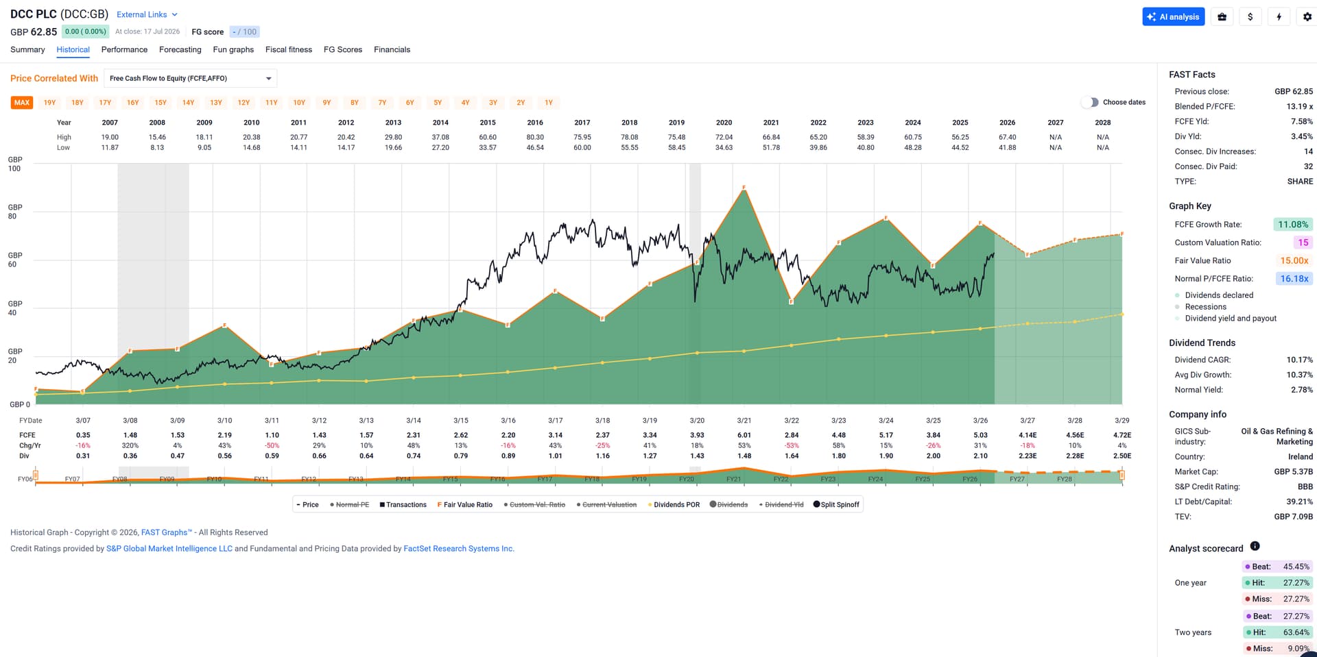Select the MAX time range
Image resolution: width=1317 pixels, height=657 pixels.
click(x=22, y=103)
